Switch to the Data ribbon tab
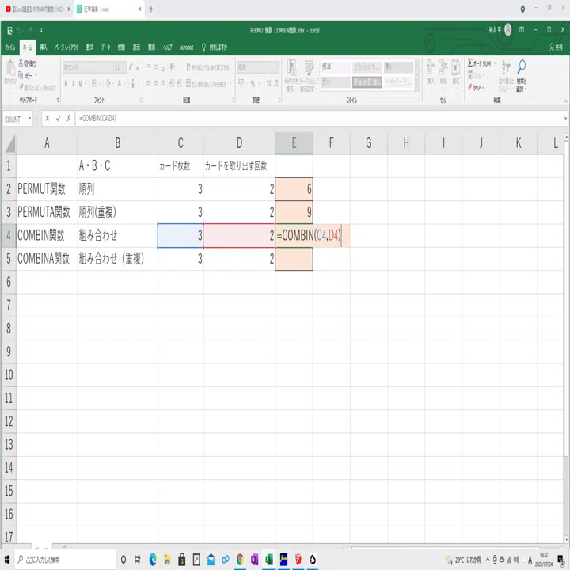570x570 pixels. pyautogui.click(x=105, y=47)
